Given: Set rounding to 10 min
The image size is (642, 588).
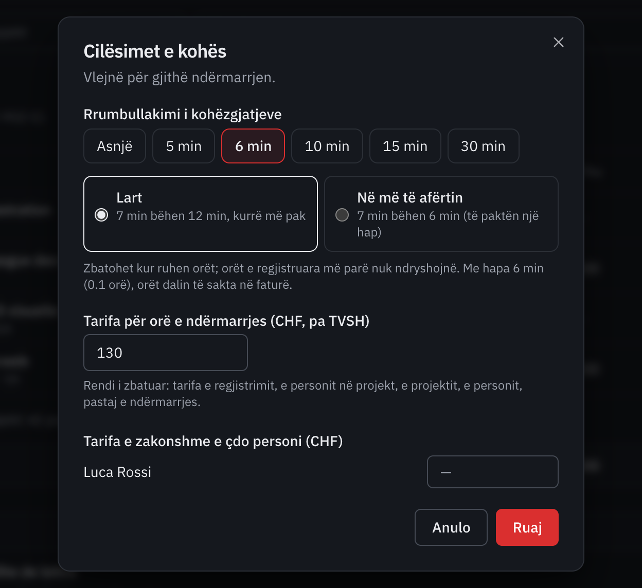Looking at the screenshot, I should pyautogui.click(x=327, y=146).
